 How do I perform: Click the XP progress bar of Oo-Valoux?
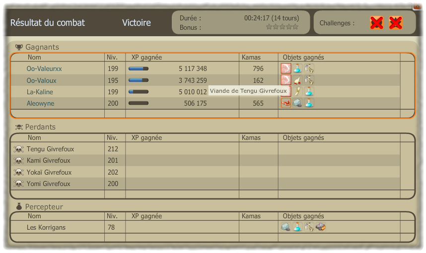139,80
